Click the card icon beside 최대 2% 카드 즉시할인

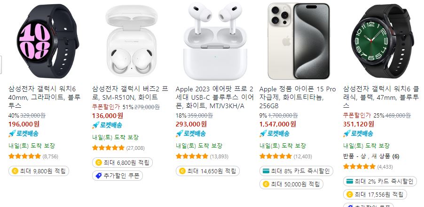click(x=350, y=181)
